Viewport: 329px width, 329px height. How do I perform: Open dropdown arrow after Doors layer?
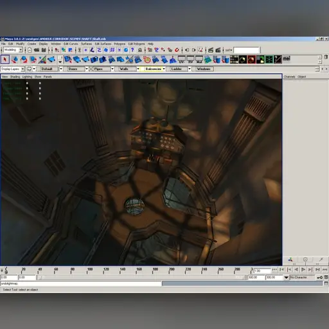[x=87, y=69]
